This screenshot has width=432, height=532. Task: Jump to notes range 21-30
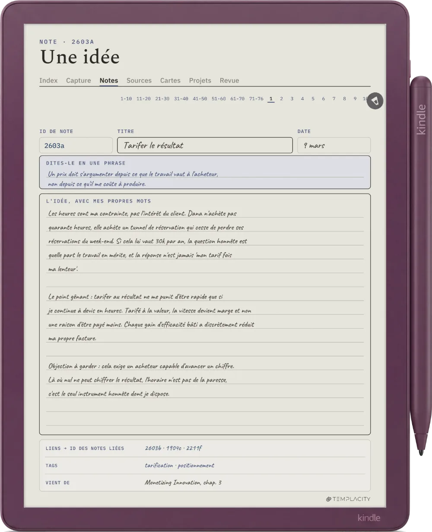tap(162, 99)
